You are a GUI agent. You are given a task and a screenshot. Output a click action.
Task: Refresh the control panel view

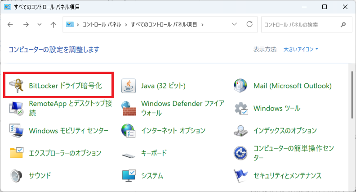[x=249, y=24]
